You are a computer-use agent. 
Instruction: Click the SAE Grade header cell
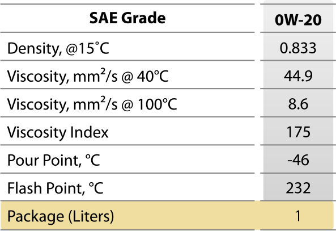[x=127, y=18]
